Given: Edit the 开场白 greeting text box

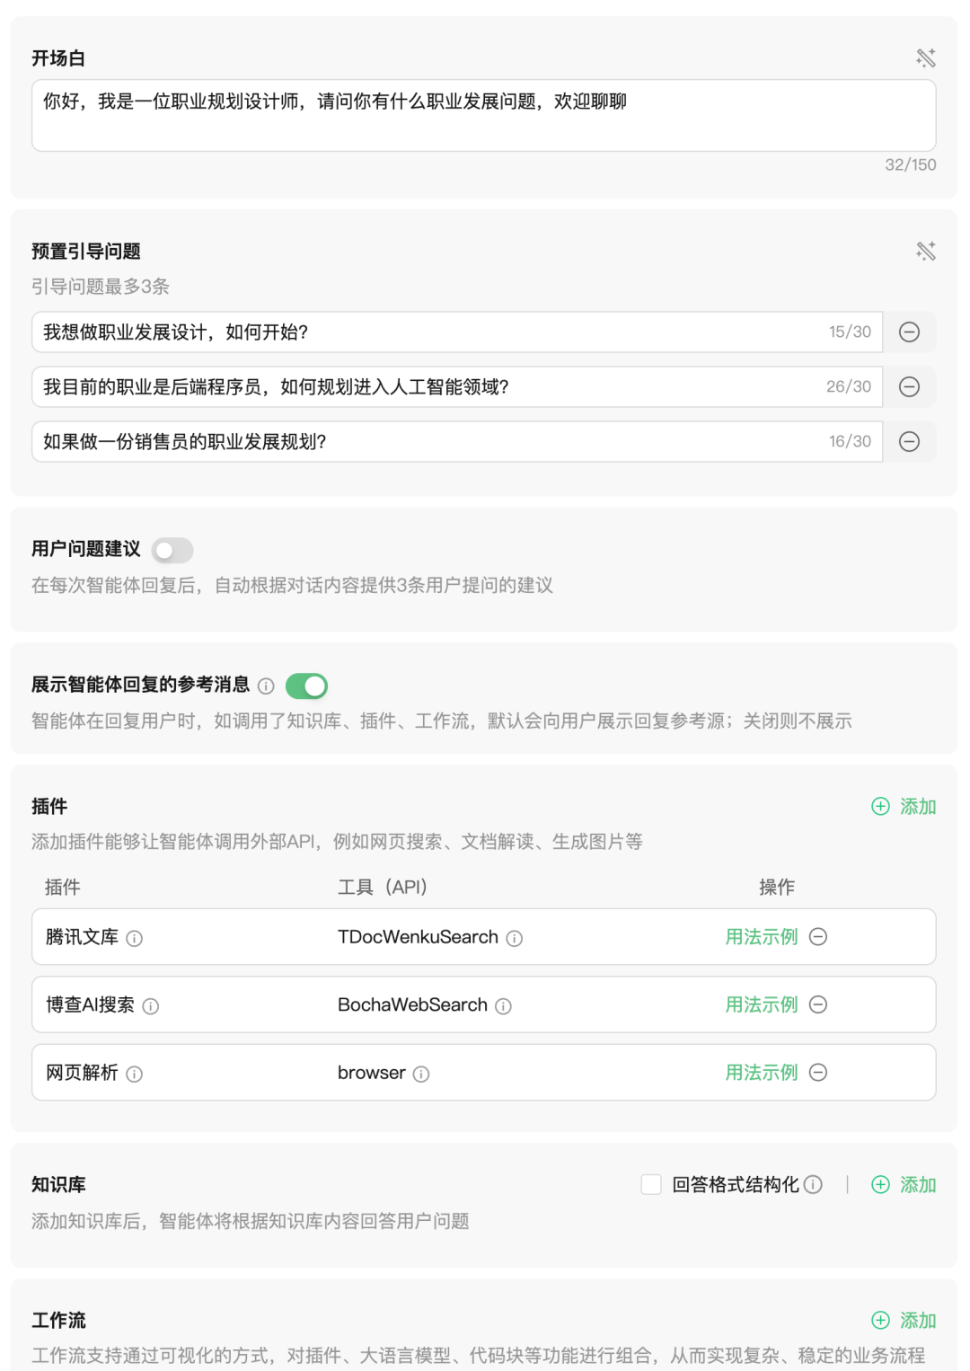Looking at the screenshot, I should pos(484,116).
